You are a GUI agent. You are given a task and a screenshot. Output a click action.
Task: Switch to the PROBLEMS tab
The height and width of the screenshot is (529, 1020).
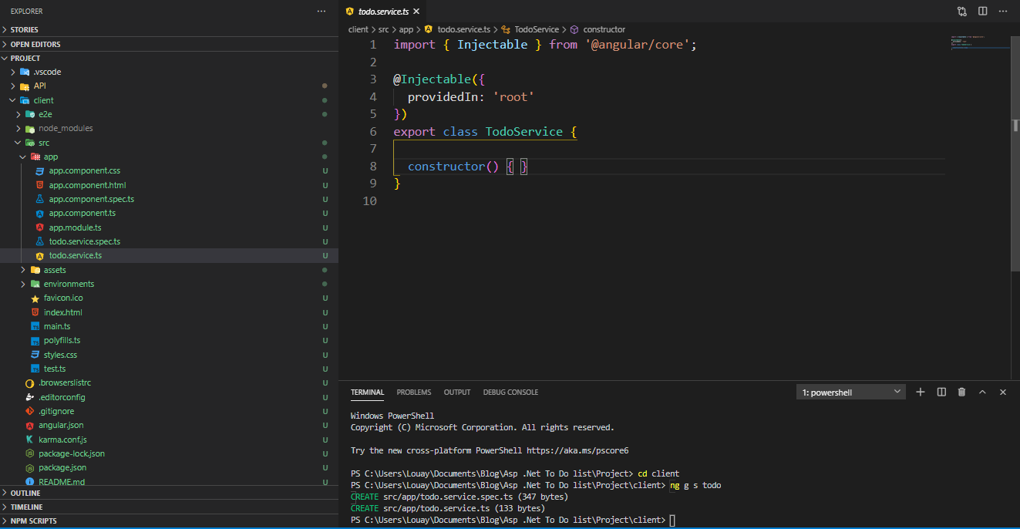tap(414, 392)
